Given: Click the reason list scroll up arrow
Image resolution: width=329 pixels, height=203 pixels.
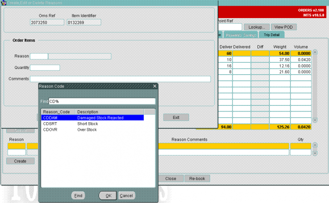Looking at the screenshot, I should point(315,145).
